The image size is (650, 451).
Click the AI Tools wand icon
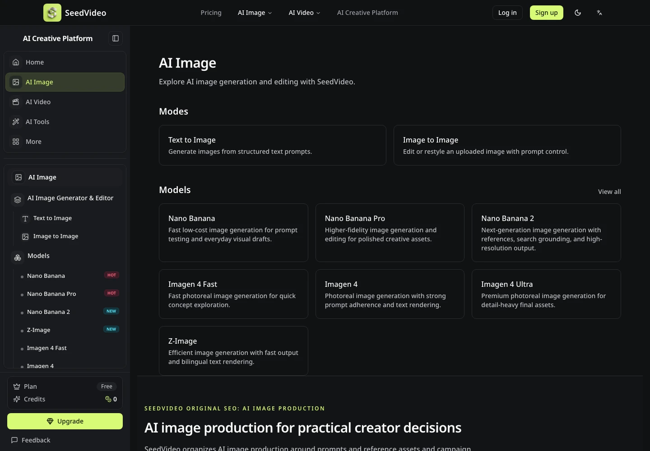[16, 122]
